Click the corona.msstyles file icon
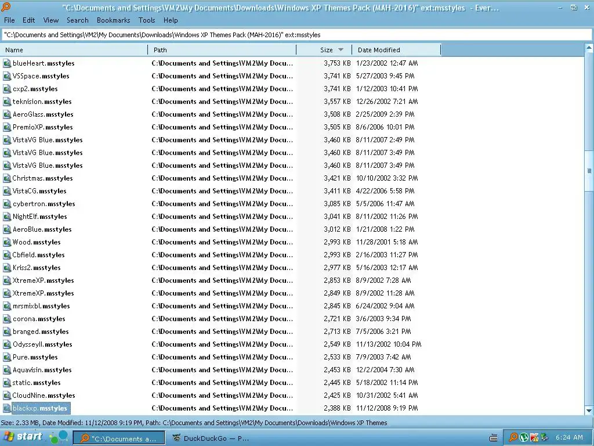The width and height of the screenshot is (594, 446). click(7, 319)
